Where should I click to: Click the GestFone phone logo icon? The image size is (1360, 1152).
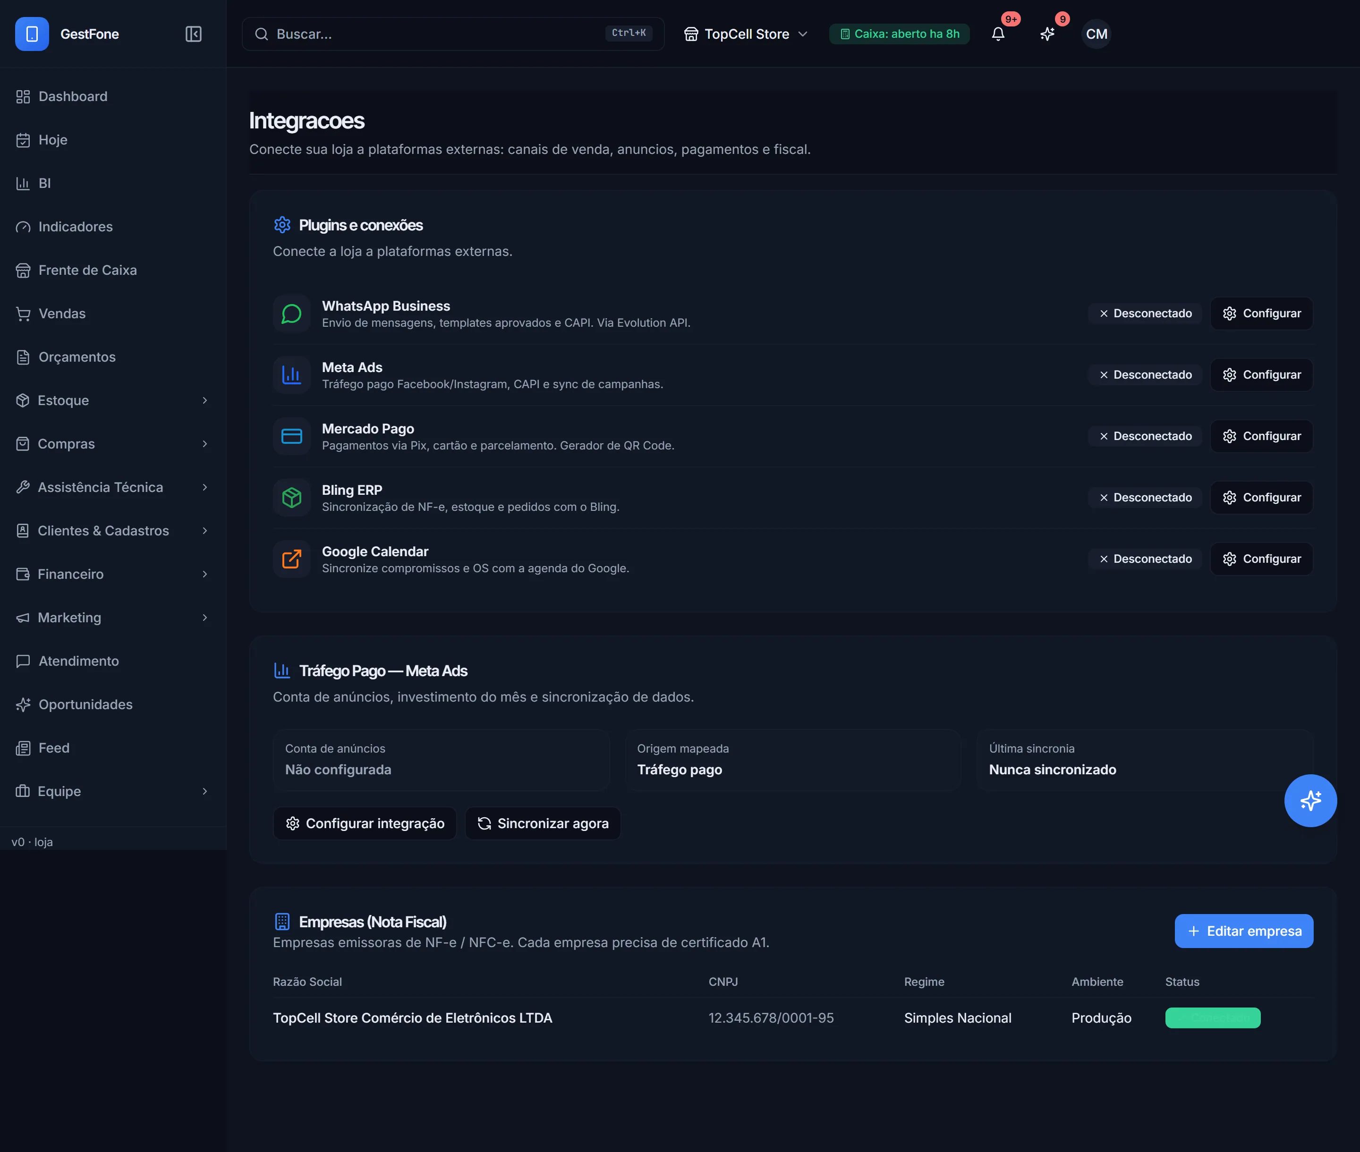[32, 34]
